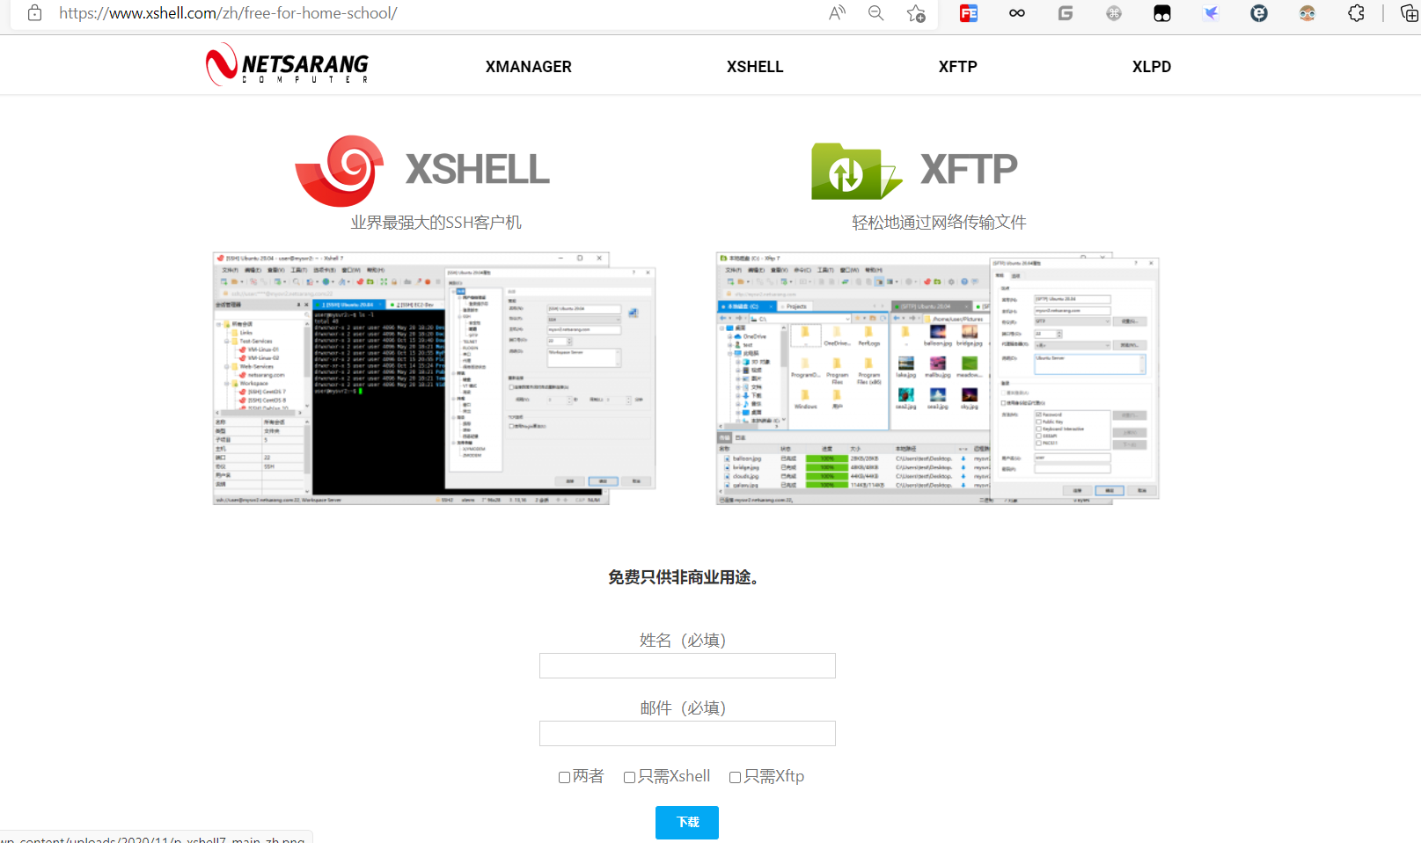Check the 两者 checkbox
Viewport: 1421px width, 843px height.
click(564, 777)
